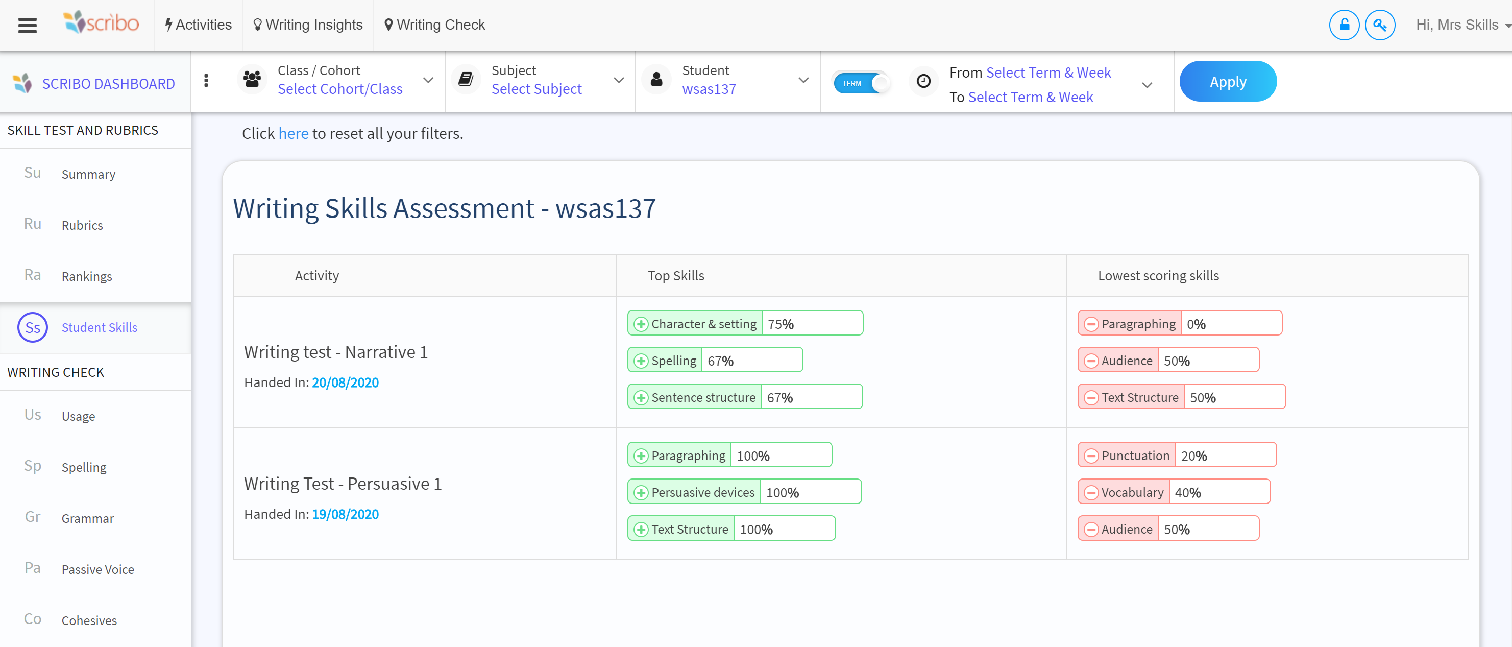
Task: Click 'here' to reset all filters
Action: click(293, 133)
